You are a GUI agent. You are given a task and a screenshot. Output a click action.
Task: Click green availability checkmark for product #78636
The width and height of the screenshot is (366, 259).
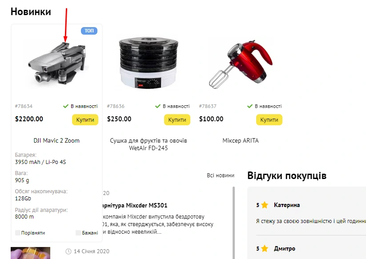point(157,106)
